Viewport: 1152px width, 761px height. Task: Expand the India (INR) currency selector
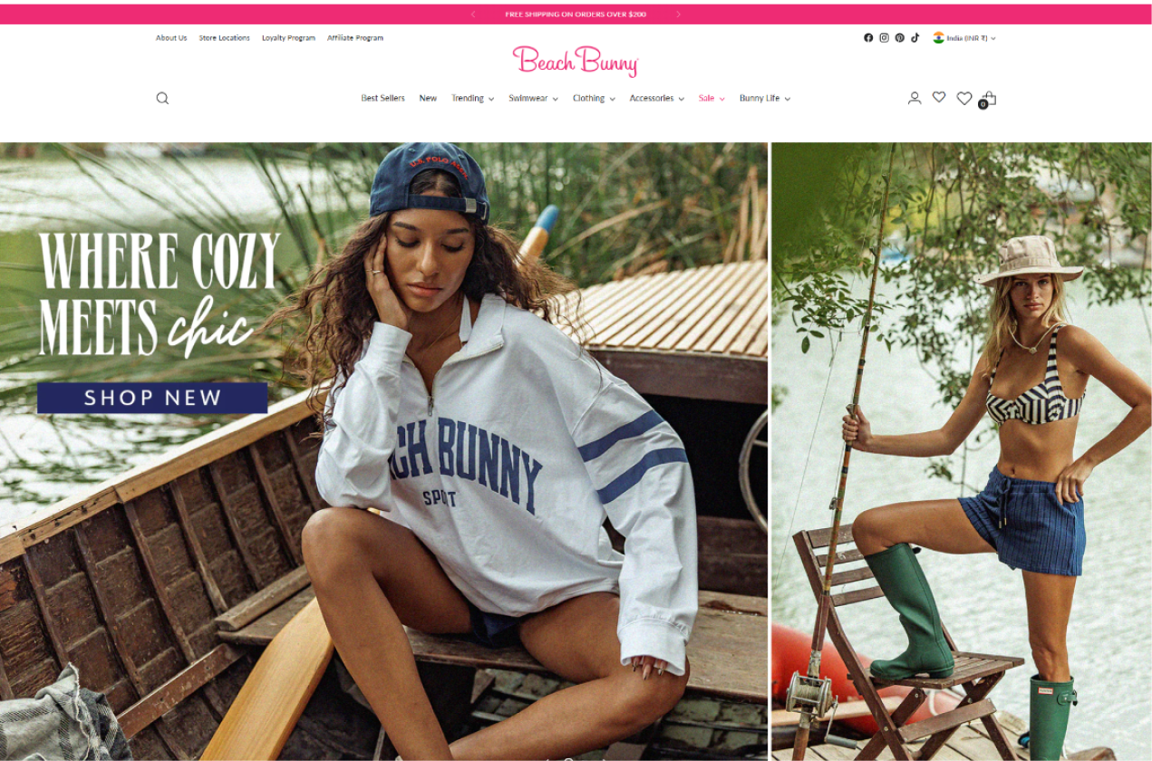pos(964,38)
